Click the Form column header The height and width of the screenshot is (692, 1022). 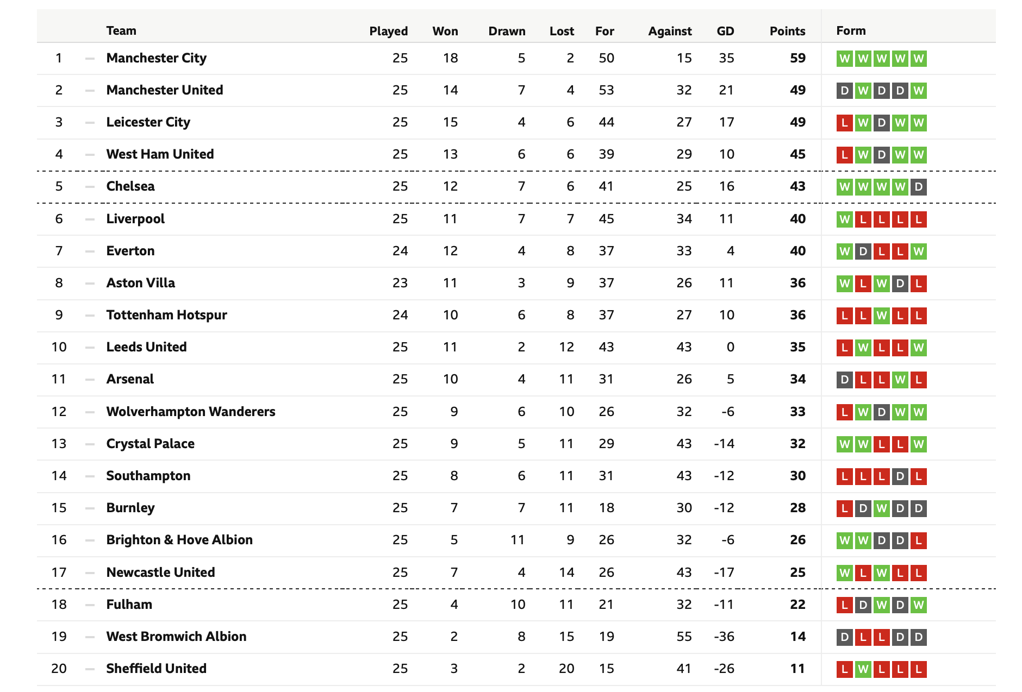click(851, 31)
